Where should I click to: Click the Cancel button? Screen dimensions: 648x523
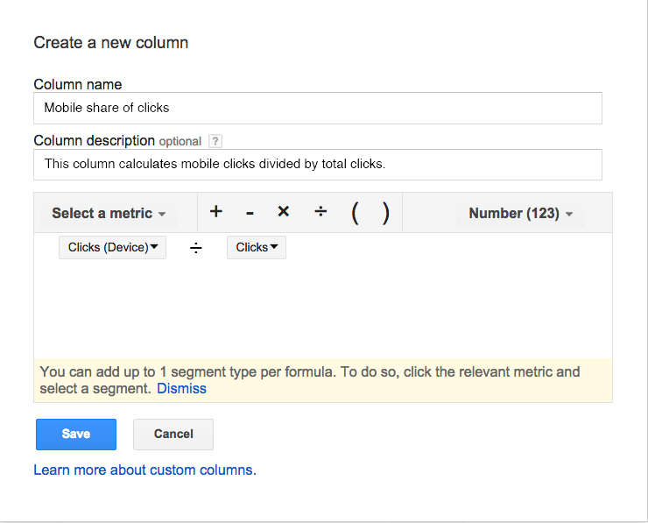(x=173, y=434)
